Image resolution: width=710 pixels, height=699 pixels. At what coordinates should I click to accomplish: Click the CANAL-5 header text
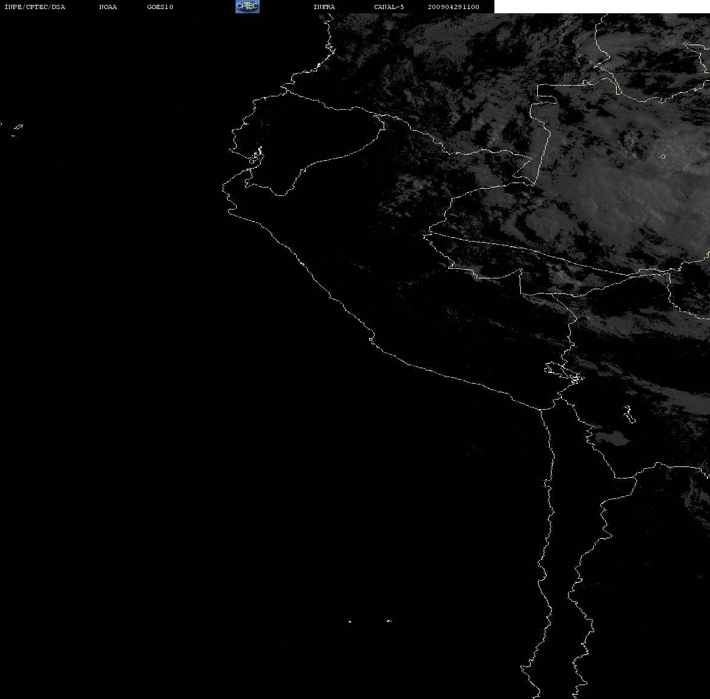tap(389, 7)
